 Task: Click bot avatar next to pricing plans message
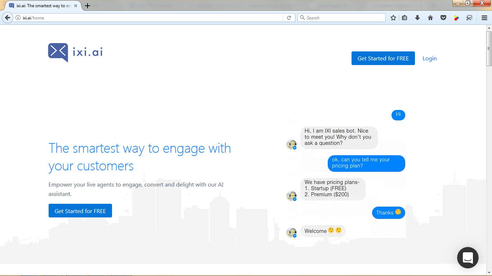291,196
